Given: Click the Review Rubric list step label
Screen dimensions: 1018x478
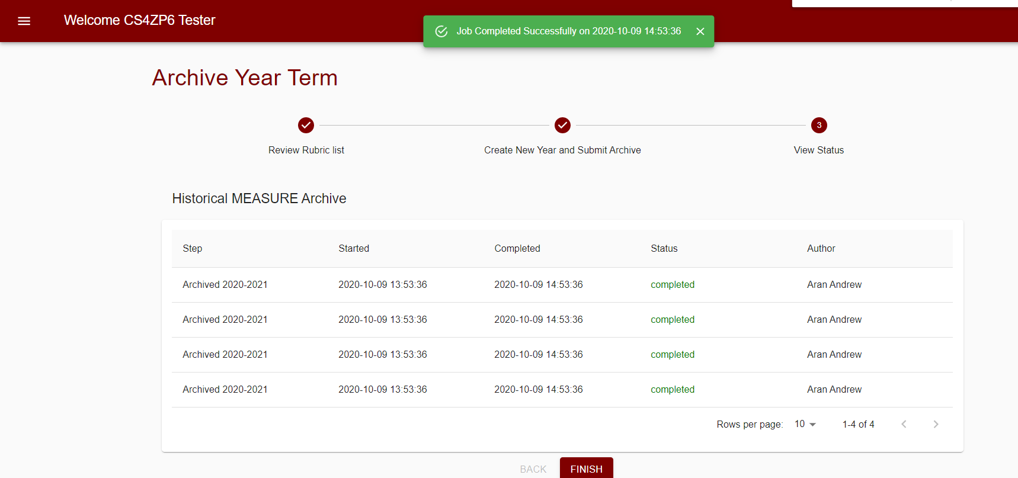Looking at the screenshot, I should click(306, 150).
